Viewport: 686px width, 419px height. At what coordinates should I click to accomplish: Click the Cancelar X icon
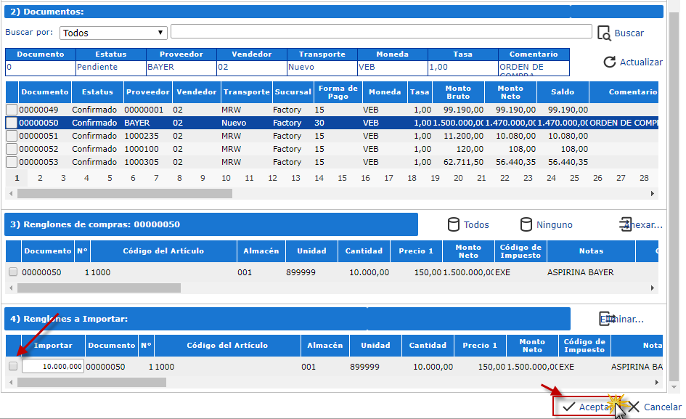pos(633,407)
